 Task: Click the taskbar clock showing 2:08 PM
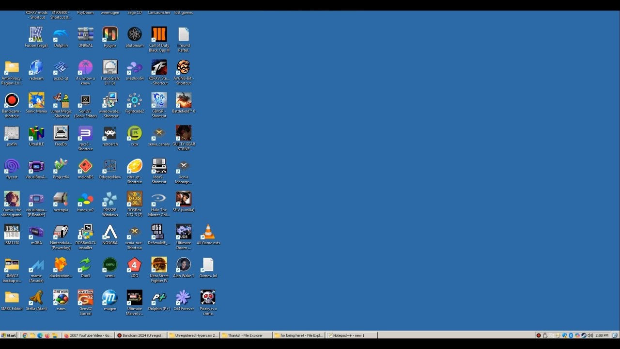(602, 335)
